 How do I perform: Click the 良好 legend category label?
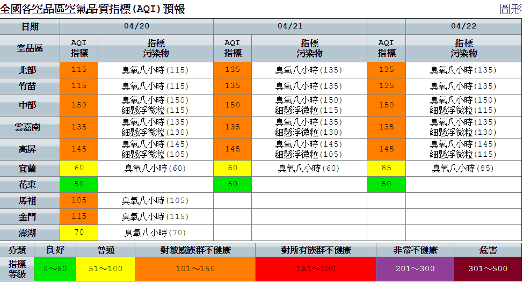[55, 250]
